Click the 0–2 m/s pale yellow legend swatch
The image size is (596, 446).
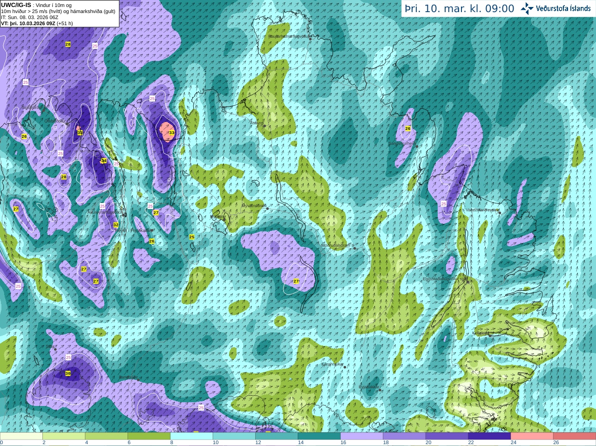(x=21, y=436)
